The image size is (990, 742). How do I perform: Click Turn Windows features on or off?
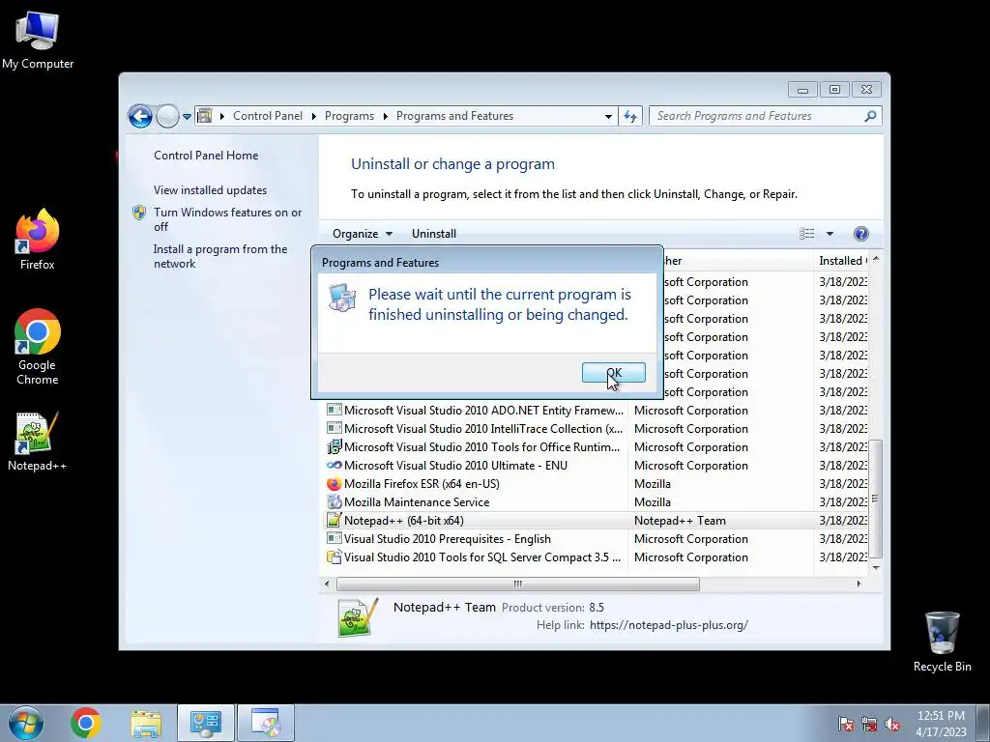[x=227, y=219]
